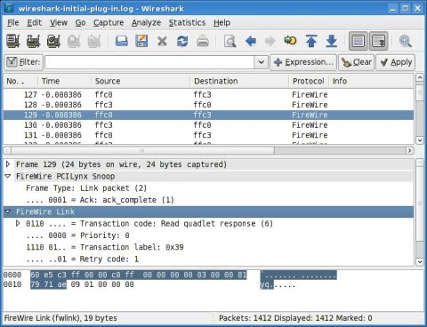
Task: Click packet details scrollbar down arrow
Action: (420, 262)
